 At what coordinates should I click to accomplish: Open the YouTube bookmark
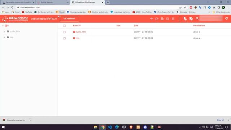coord(27,12)
